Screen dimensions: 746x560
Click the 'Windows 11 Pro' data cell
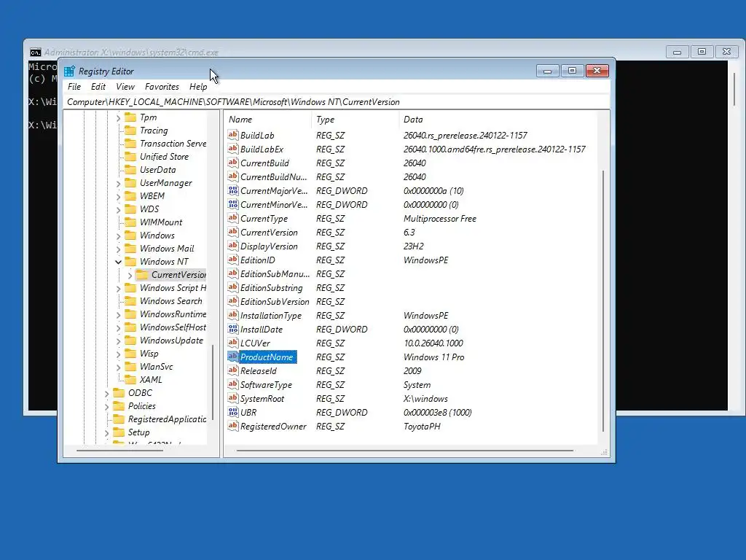(434, 357)
